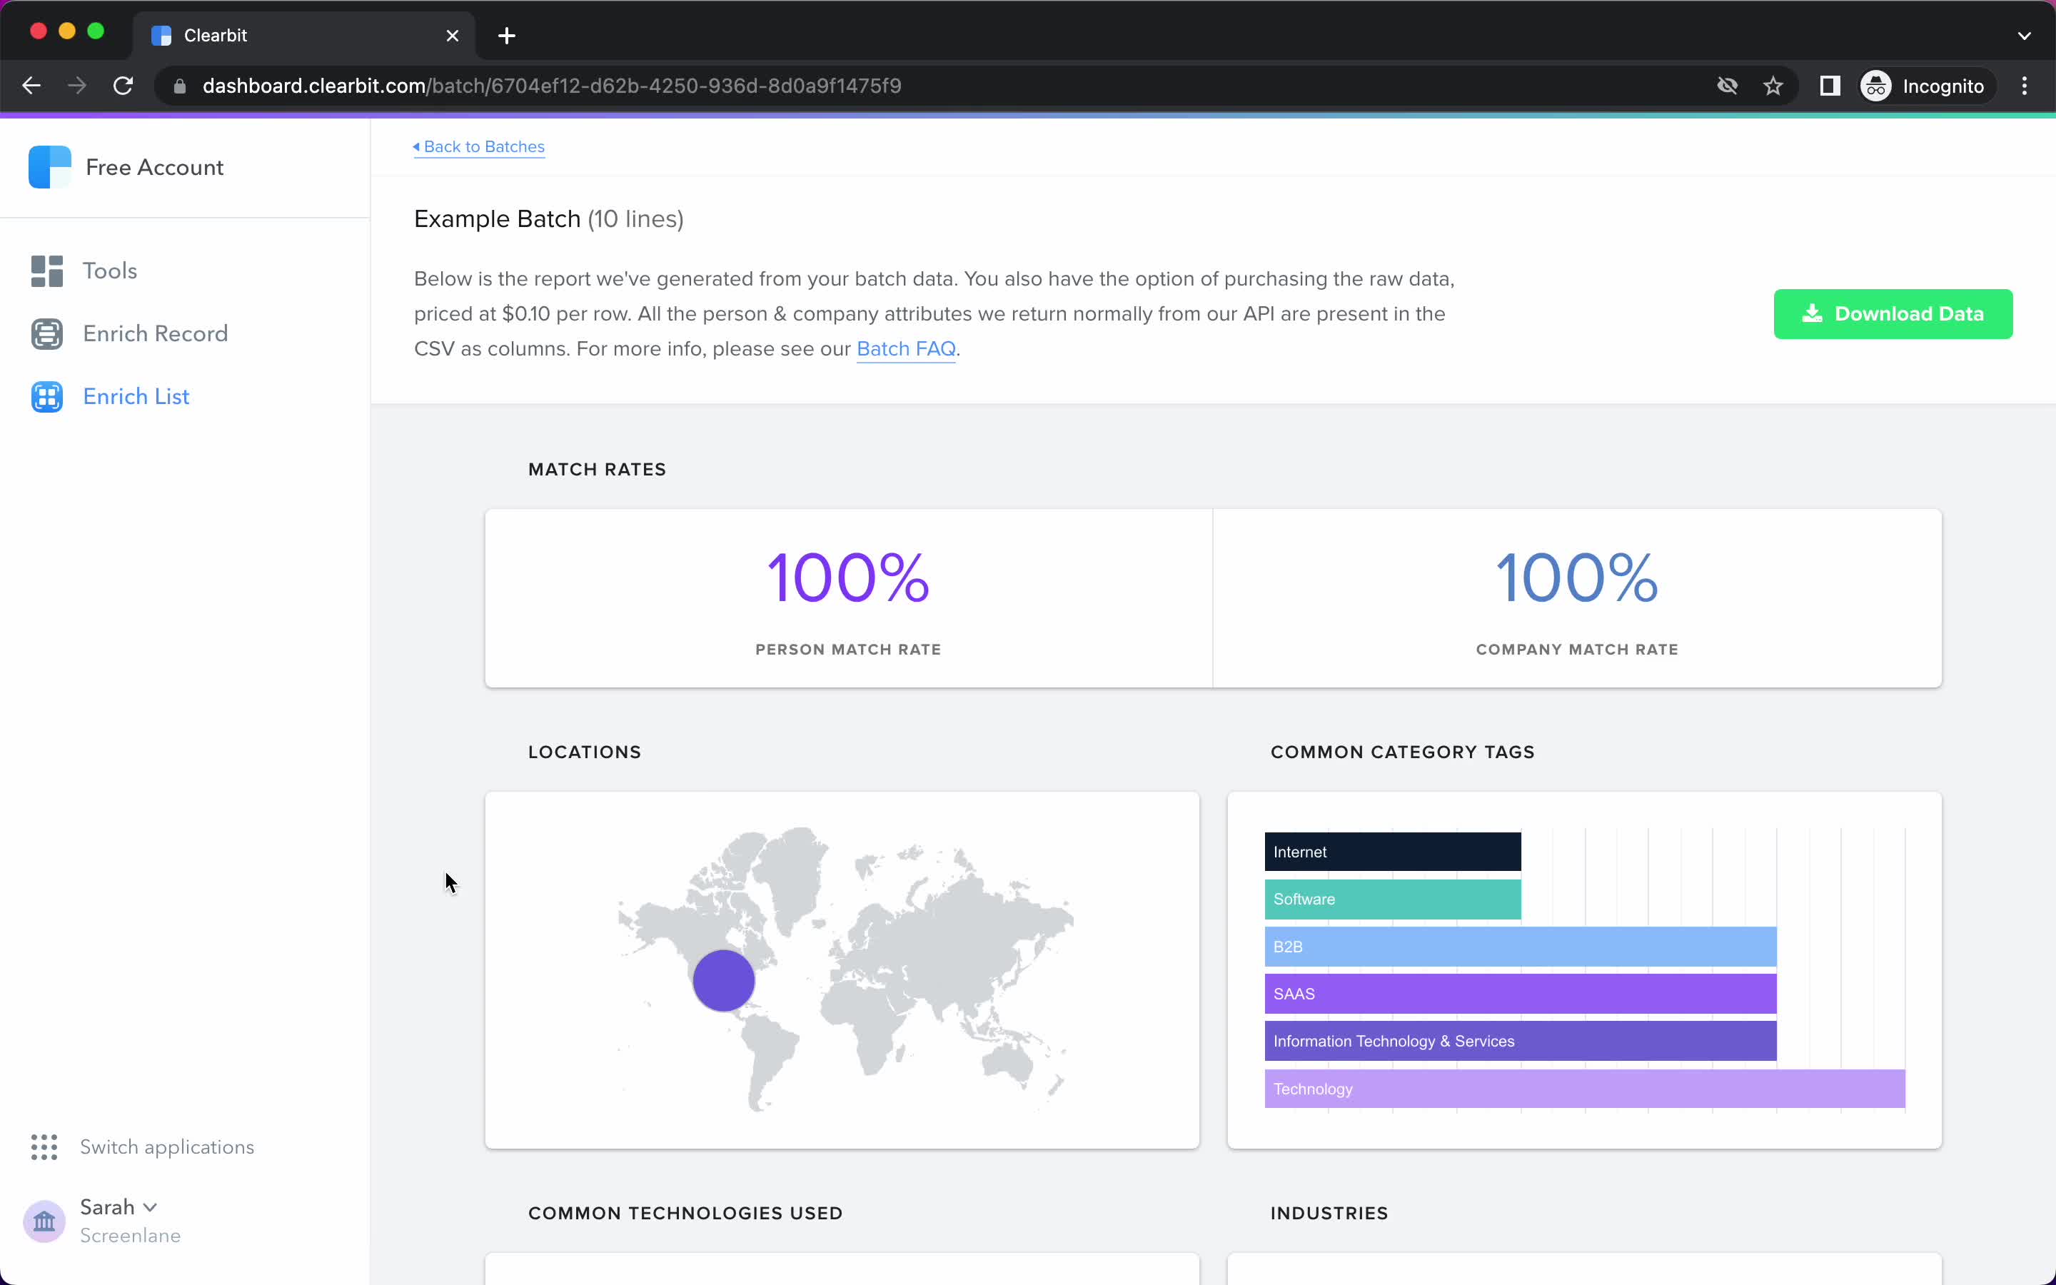Image resolution: width=2056 pixels, height=1285 pixels.
Task: Click the MATCH RATES heading
Action: (x=598, y=469)
